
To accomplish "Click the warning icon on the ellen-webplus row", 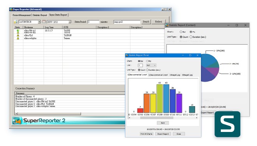I will pos(18,38).
